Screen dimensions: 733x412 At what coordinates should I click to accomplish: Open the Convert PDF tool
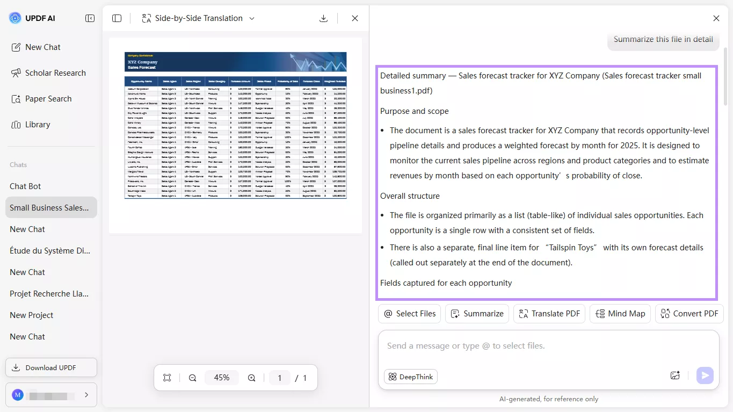click(689, 313)
